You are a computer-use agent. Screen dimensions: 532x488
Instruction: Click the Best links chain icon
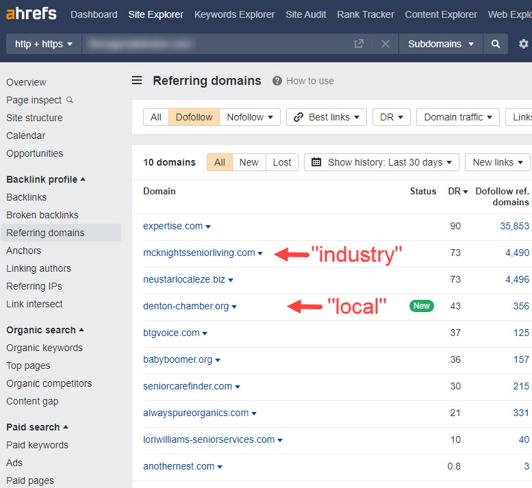click(x=299, y=117)
